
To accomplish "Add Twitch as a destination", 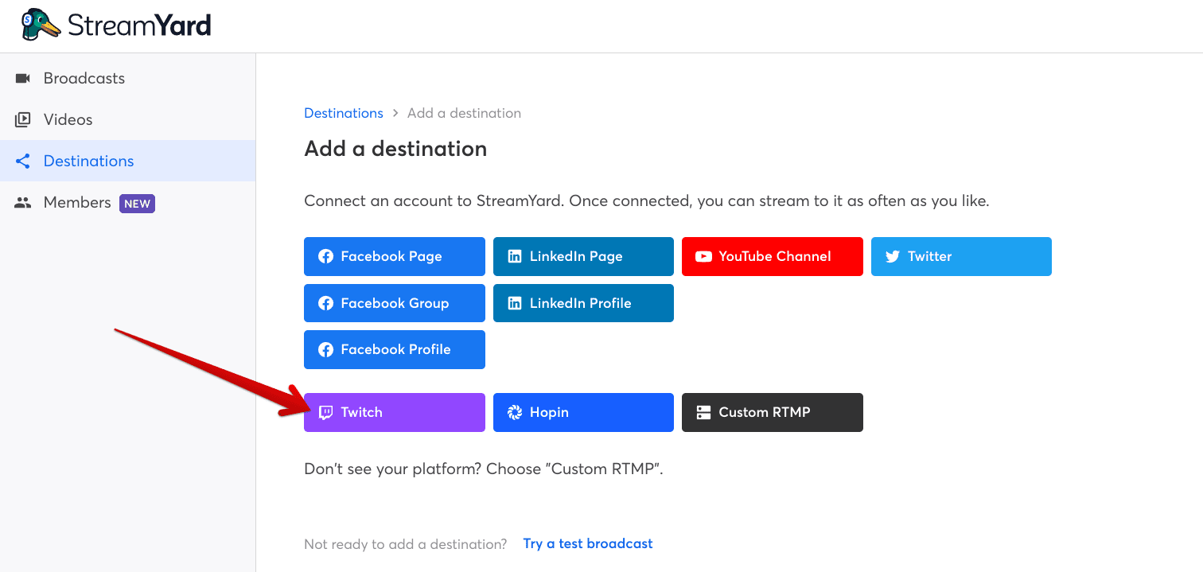I will pyautogui.click(x=395, y=412).
